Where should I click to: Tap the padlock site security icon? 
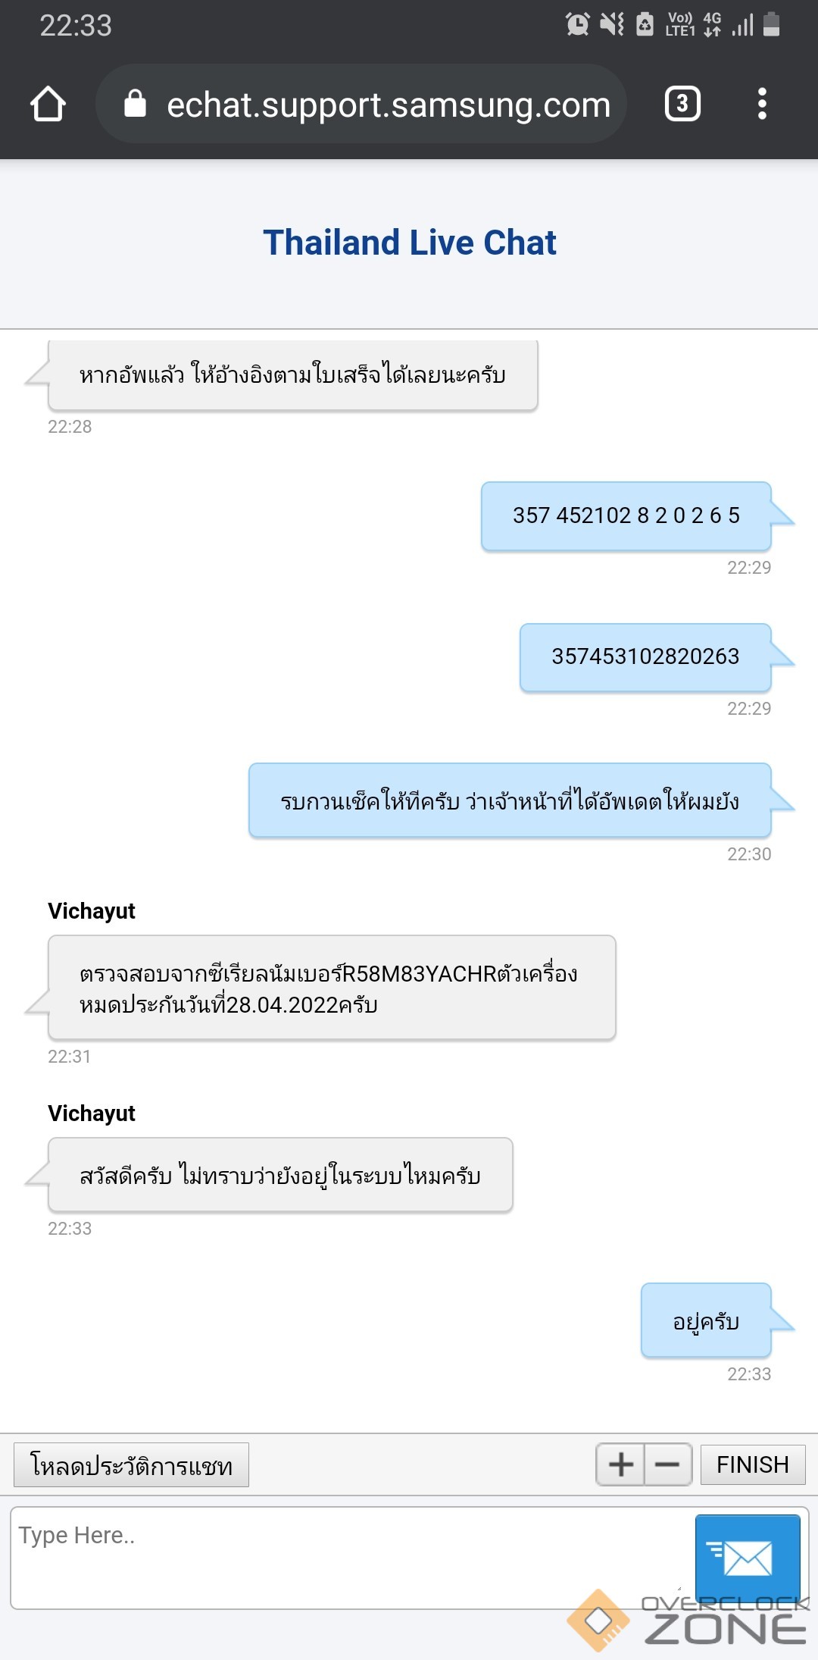tap(135, 104)
